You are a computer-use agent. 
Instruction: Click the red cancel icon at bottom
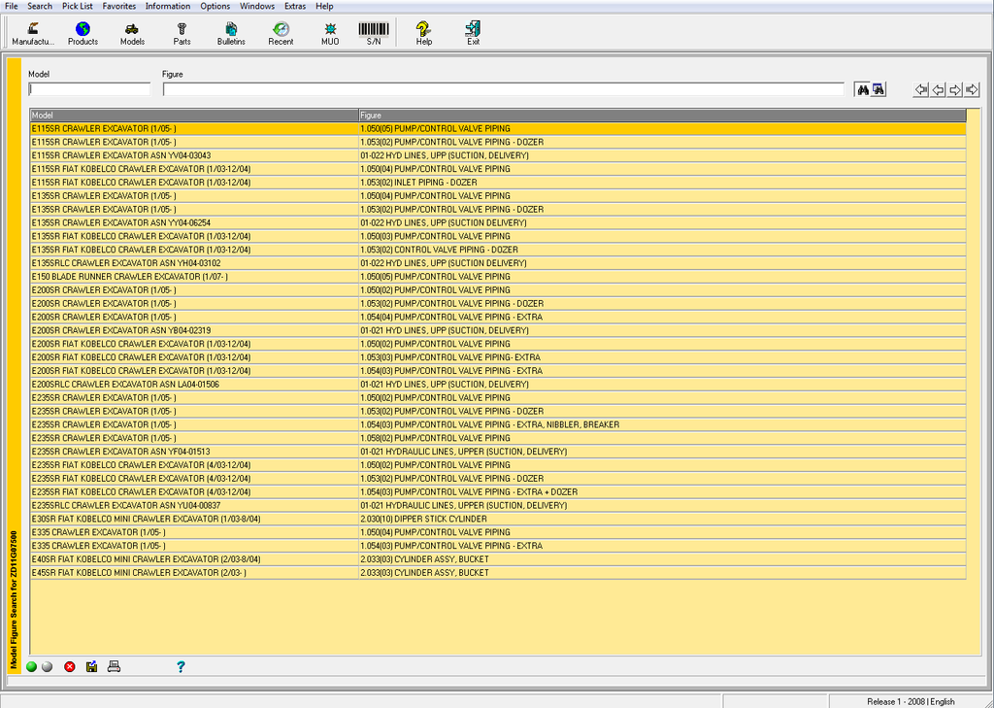[70, 666]
